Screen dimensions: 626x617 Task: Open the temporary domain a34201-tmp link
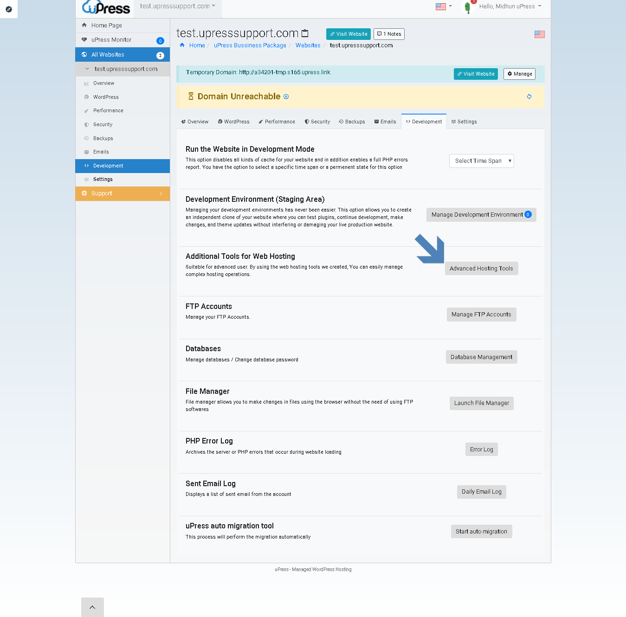(284, 72)
